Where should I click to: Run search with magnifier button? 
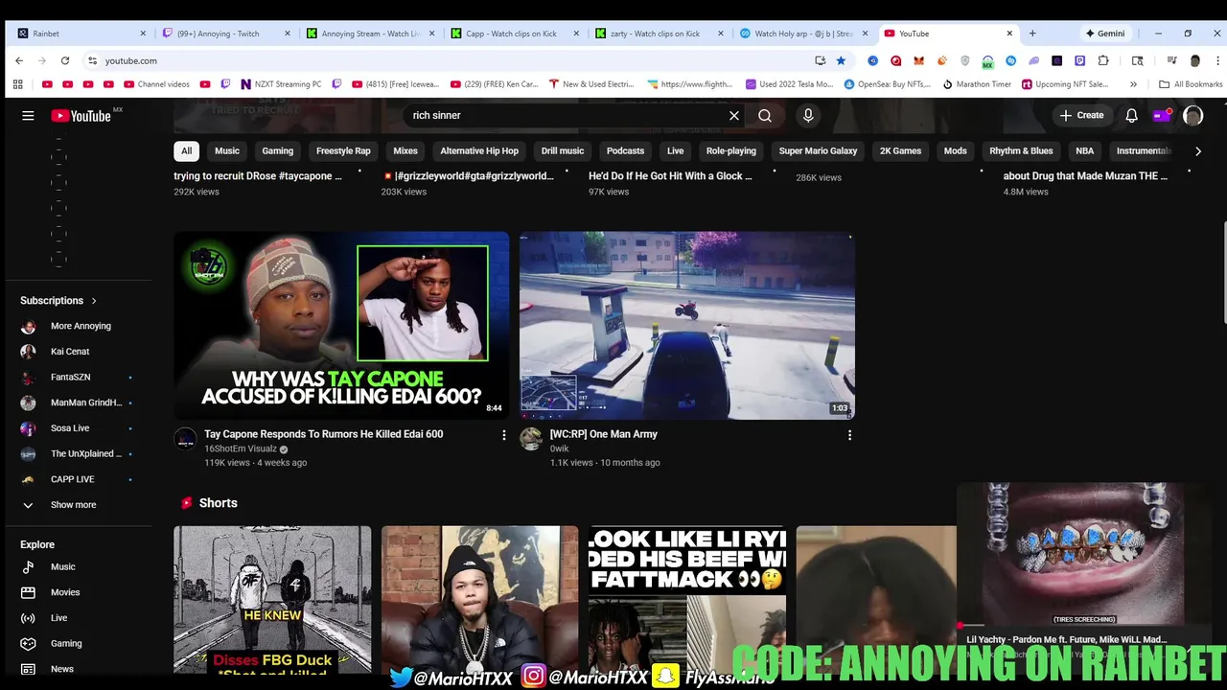tap(765, 115)
